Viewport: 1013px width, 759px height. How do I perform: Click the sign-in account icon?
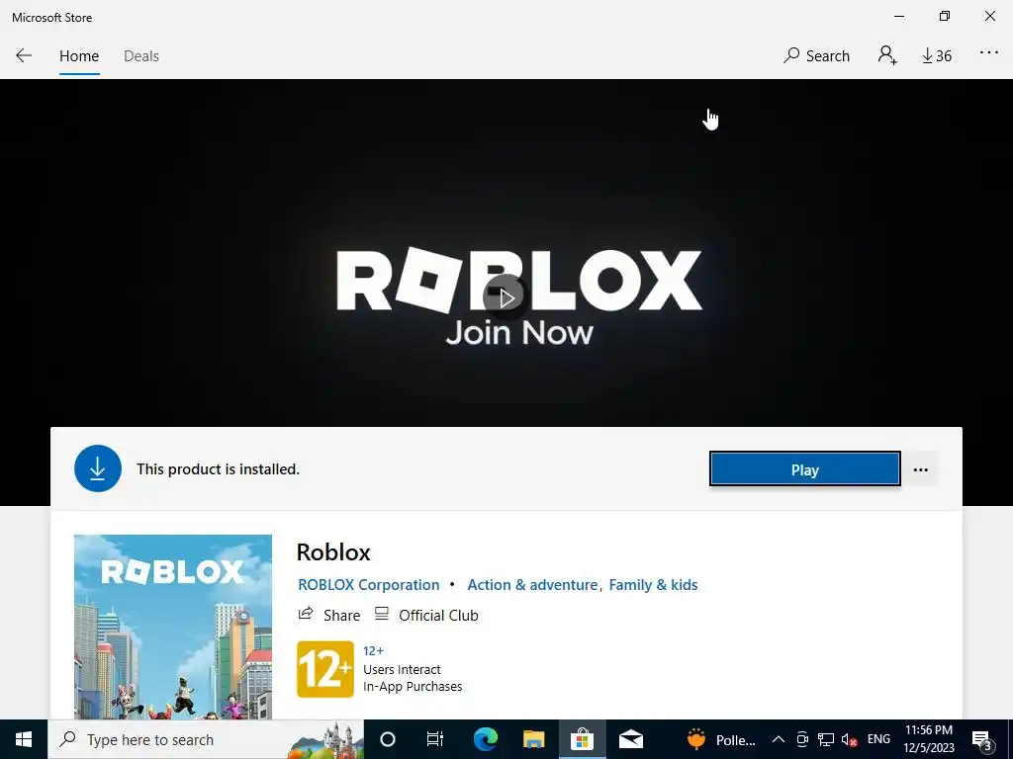pos(887,55)
